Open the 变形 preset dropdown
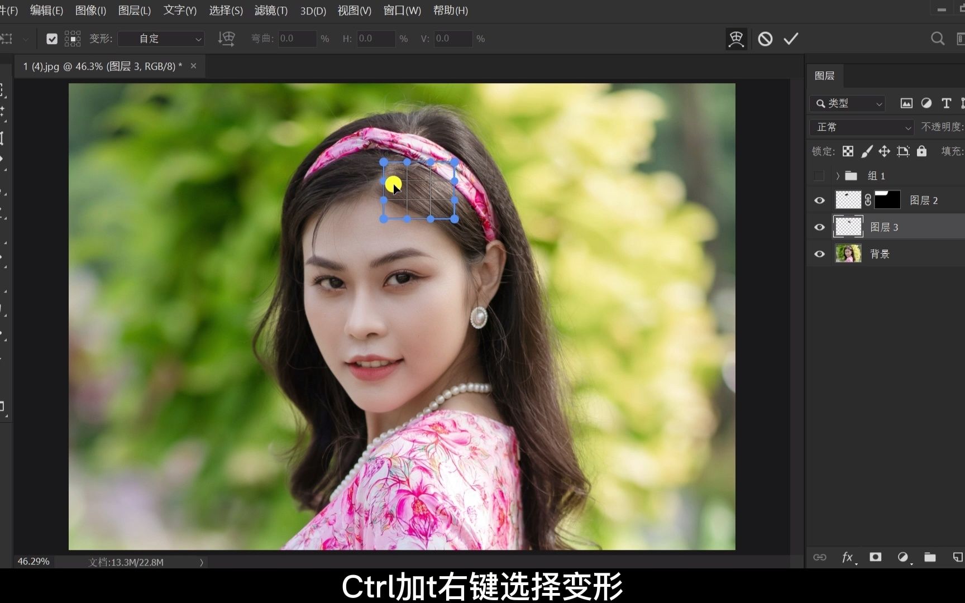This screenshot has height=603, width=965. 161,39
